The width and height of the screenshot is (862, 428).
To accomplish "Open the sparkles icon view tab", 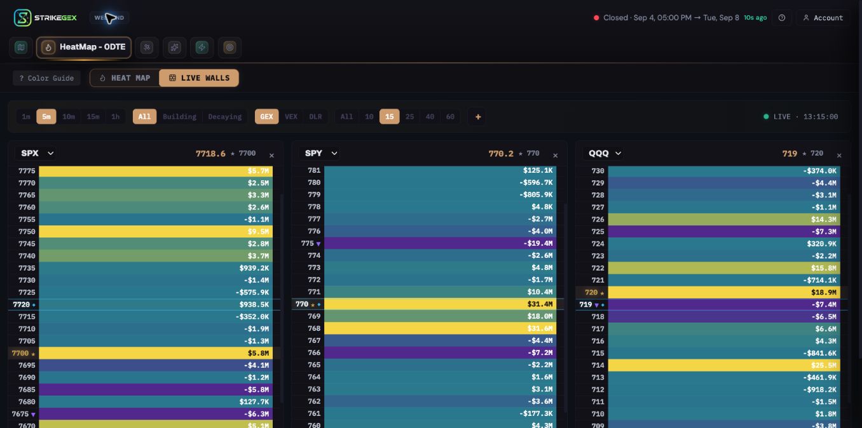I will (x=174, y=47).
